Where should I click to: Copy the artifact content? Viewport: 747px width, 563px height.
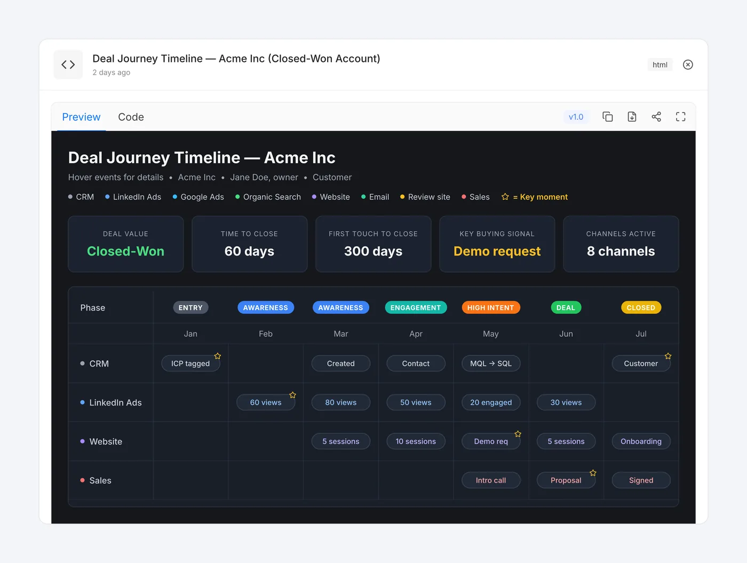[608, 117]
